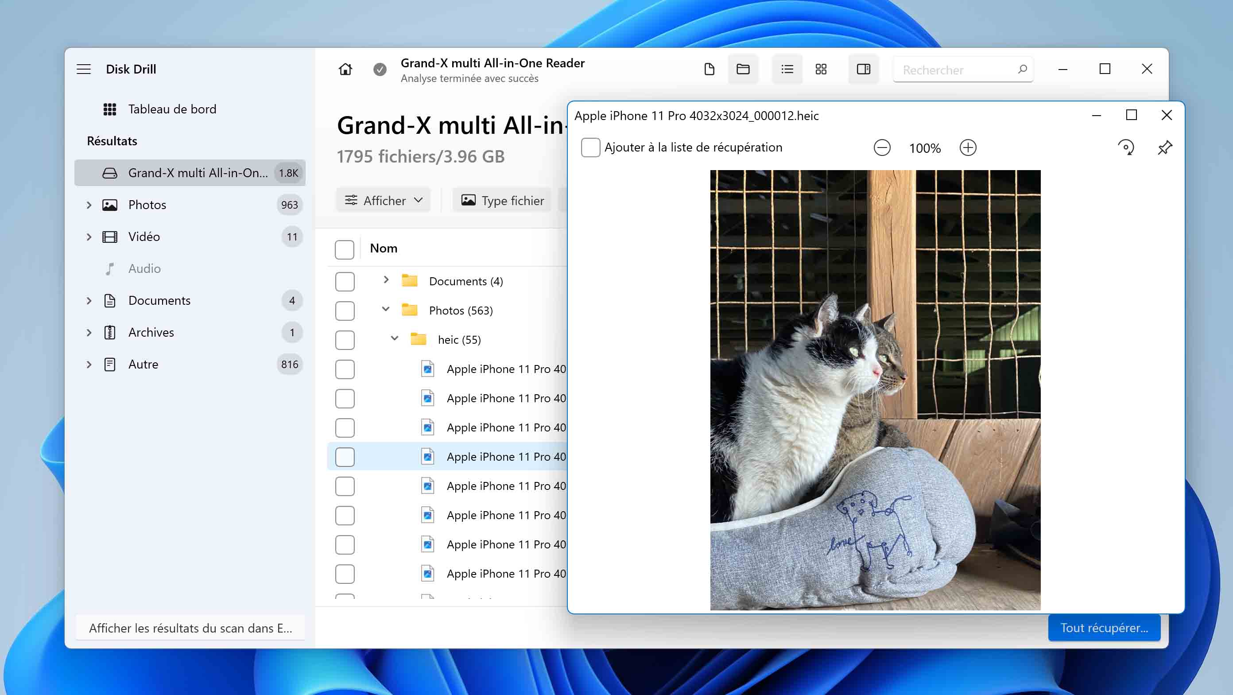Open the Afficher dropdown filter
This screenshot has width=1233, height=695.
(383, 200)
